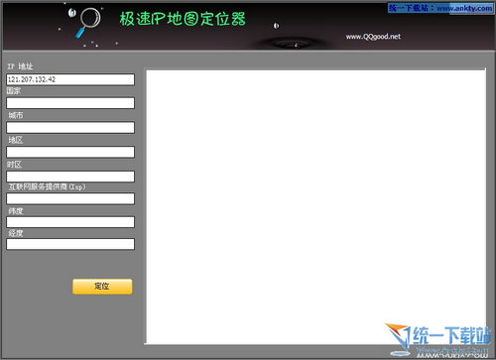Screen dimensions: 496x360
Task: Start lookup with the 定位 button
Action: point(102,287)
